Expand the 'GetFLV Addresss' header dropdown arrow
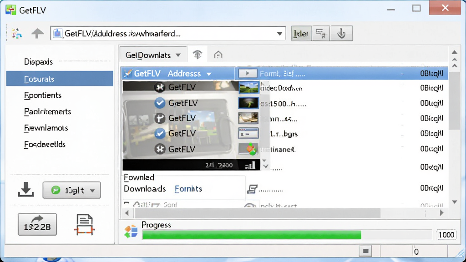 click(x=209, y=74)
